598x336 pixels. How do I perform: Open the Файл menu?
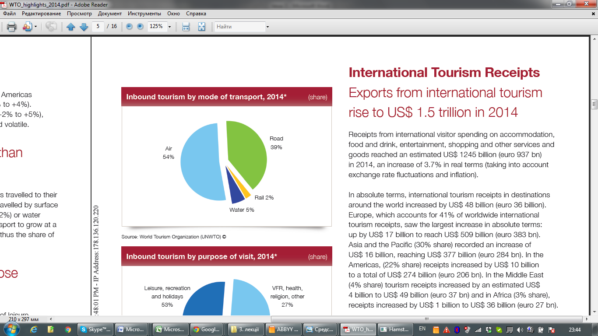9,14
